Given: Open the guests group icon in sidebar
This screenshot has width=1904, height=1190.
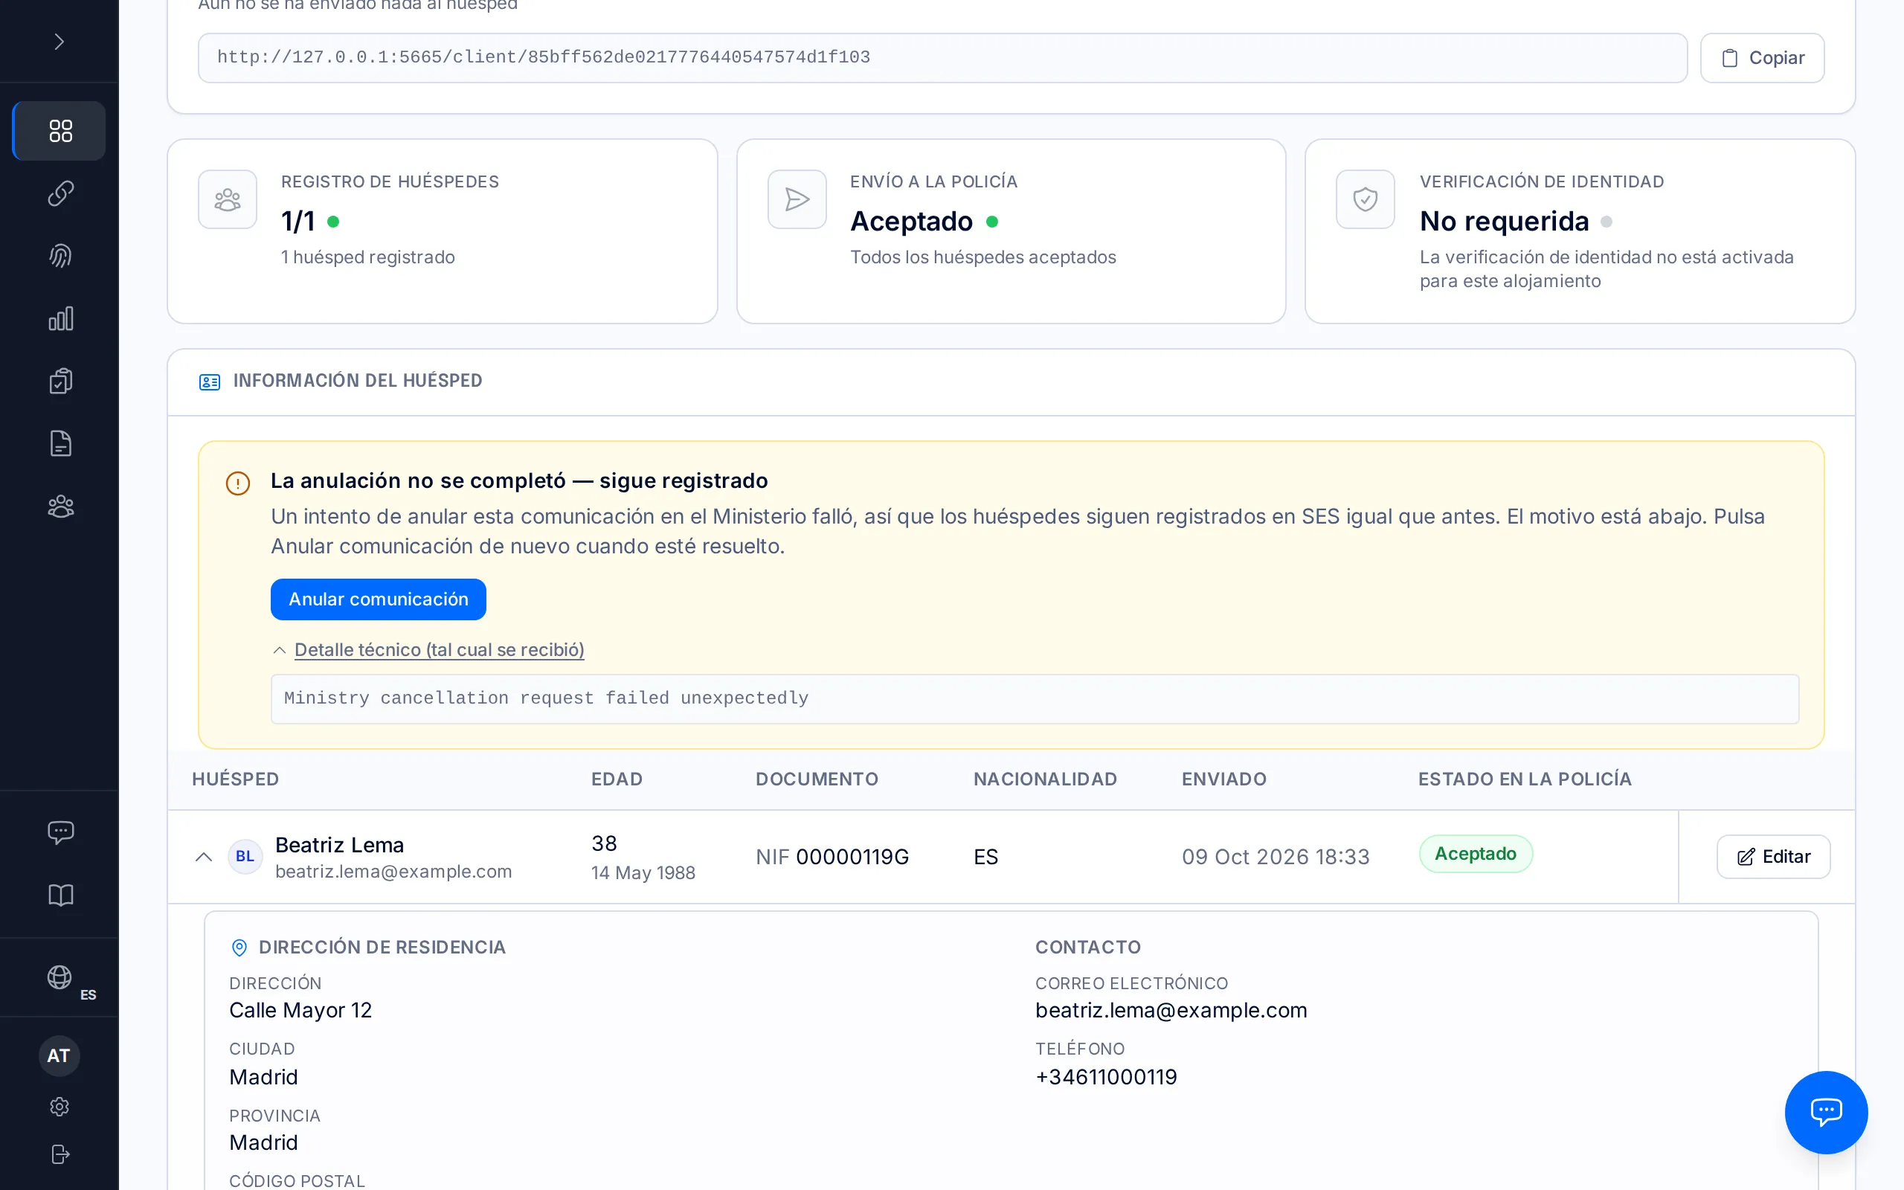Looking at the screenshot, I should pyautogui.click(x=59, y=506).
